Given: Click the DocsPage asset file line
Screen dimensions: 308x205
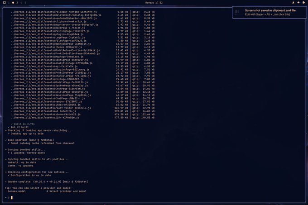Looking at the screenshot, I should 48,28.
